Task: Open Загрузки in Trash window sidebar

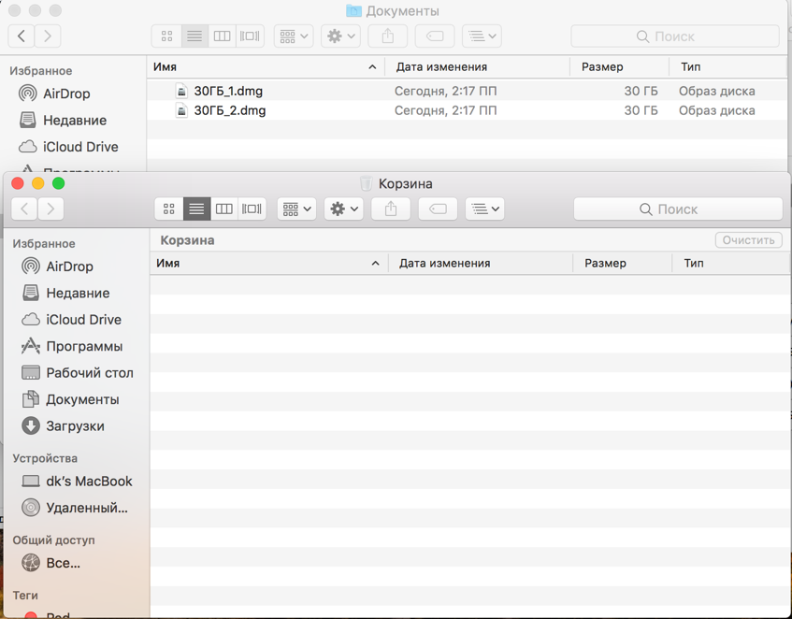Action: pyautogui.click(x=75, y=426)
